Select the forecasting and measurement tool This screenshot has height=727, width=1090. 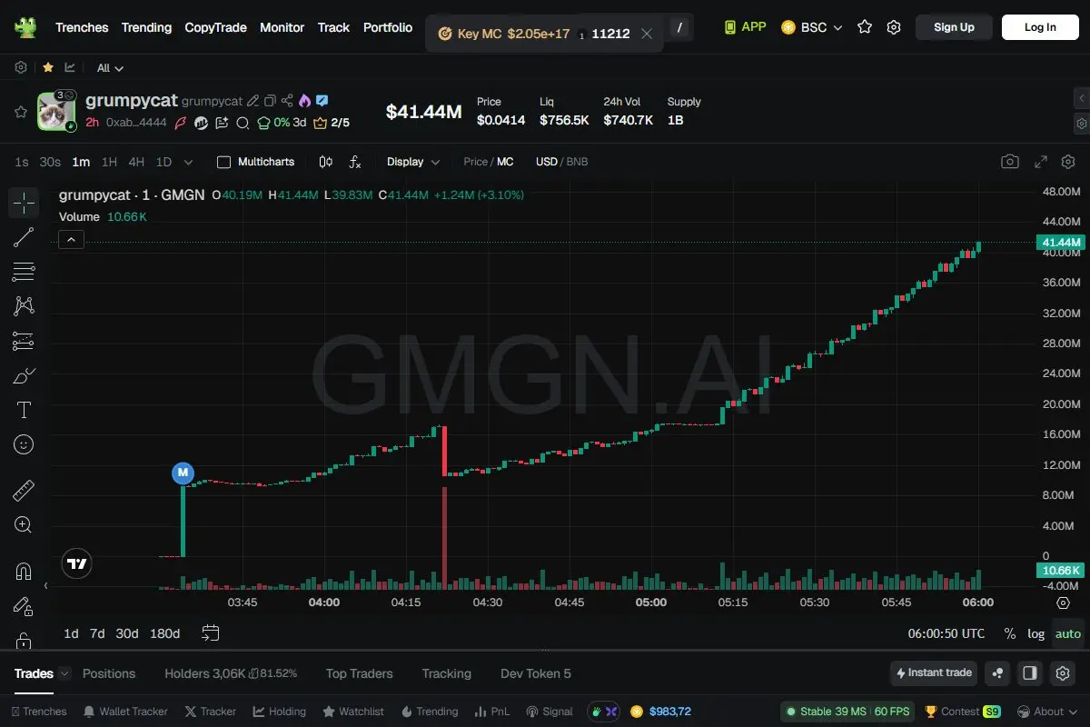(24, 341)
